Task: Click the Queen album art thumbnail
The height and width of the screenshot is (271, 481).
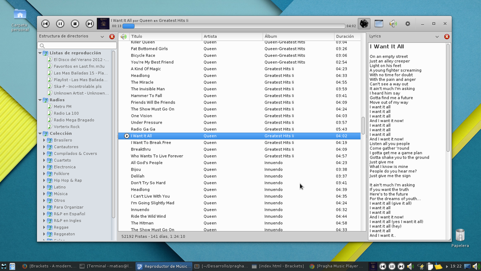Action: (x=103, y=24)
